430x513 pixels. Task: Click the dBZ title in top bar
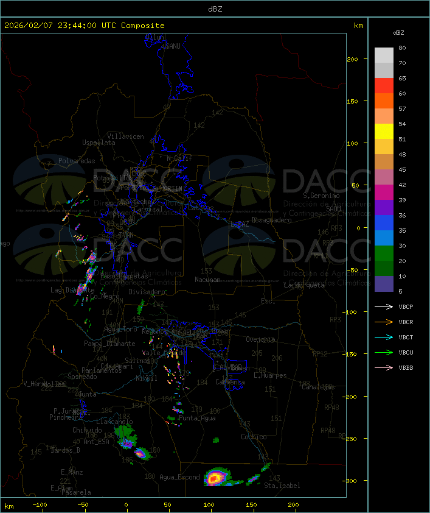[215, 9]
